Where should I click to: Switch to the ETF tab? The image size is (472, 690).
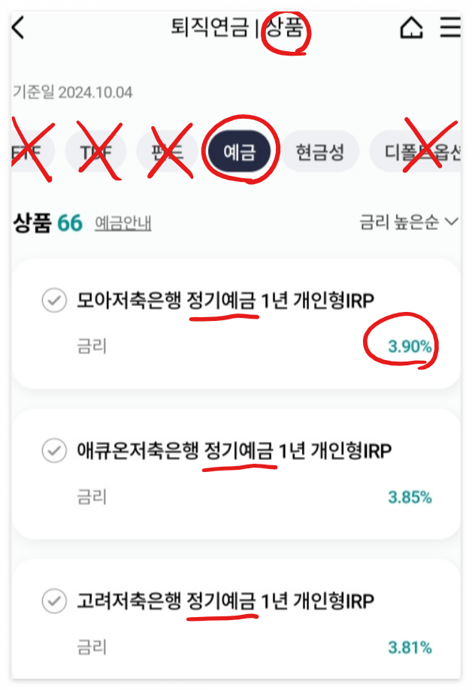32,152
